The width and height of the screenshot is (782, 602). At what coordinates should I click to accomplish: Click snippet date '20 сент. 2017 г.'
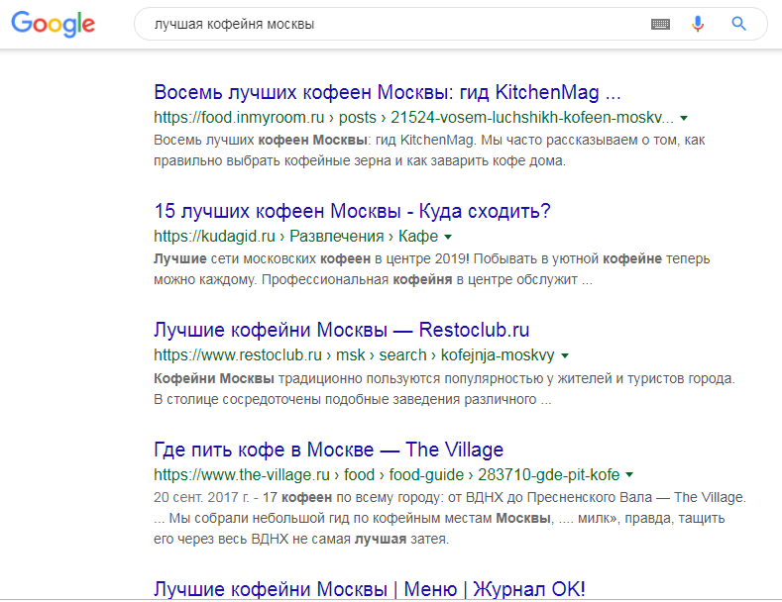201,498
